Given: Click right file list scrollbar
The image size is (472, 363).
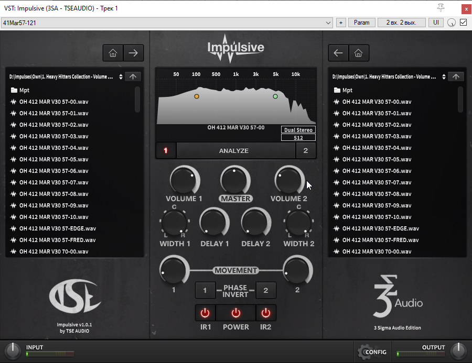Looking at the screenshot, I should tap(460, 100).
